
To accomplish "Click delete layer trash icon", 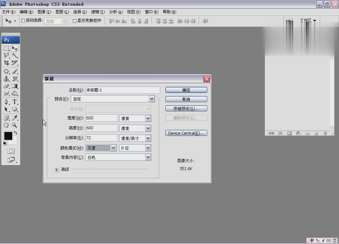I will (325, 133).
